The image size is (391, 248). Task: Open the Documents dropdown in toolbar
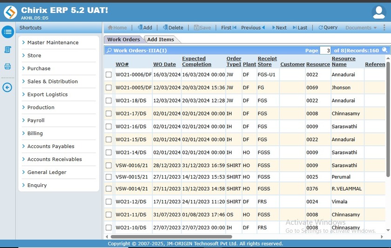(x=361, y=28)
